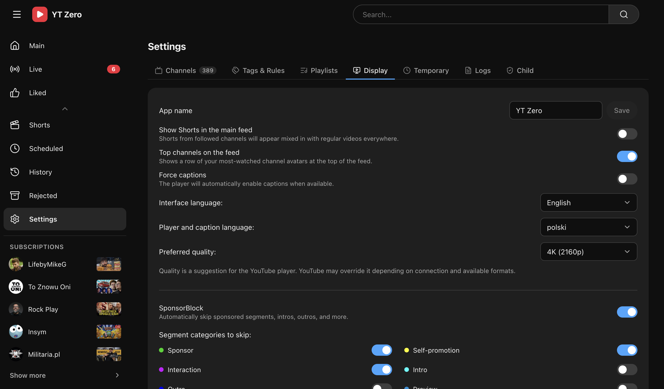Click the cyan Intro color dot

407,370
